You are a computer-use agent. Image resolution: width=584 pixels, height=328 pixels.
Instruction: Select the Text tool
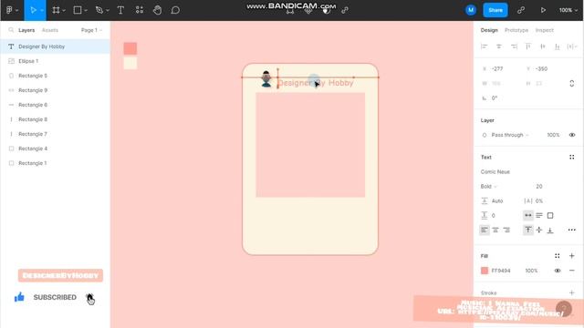tap(120, 10)
